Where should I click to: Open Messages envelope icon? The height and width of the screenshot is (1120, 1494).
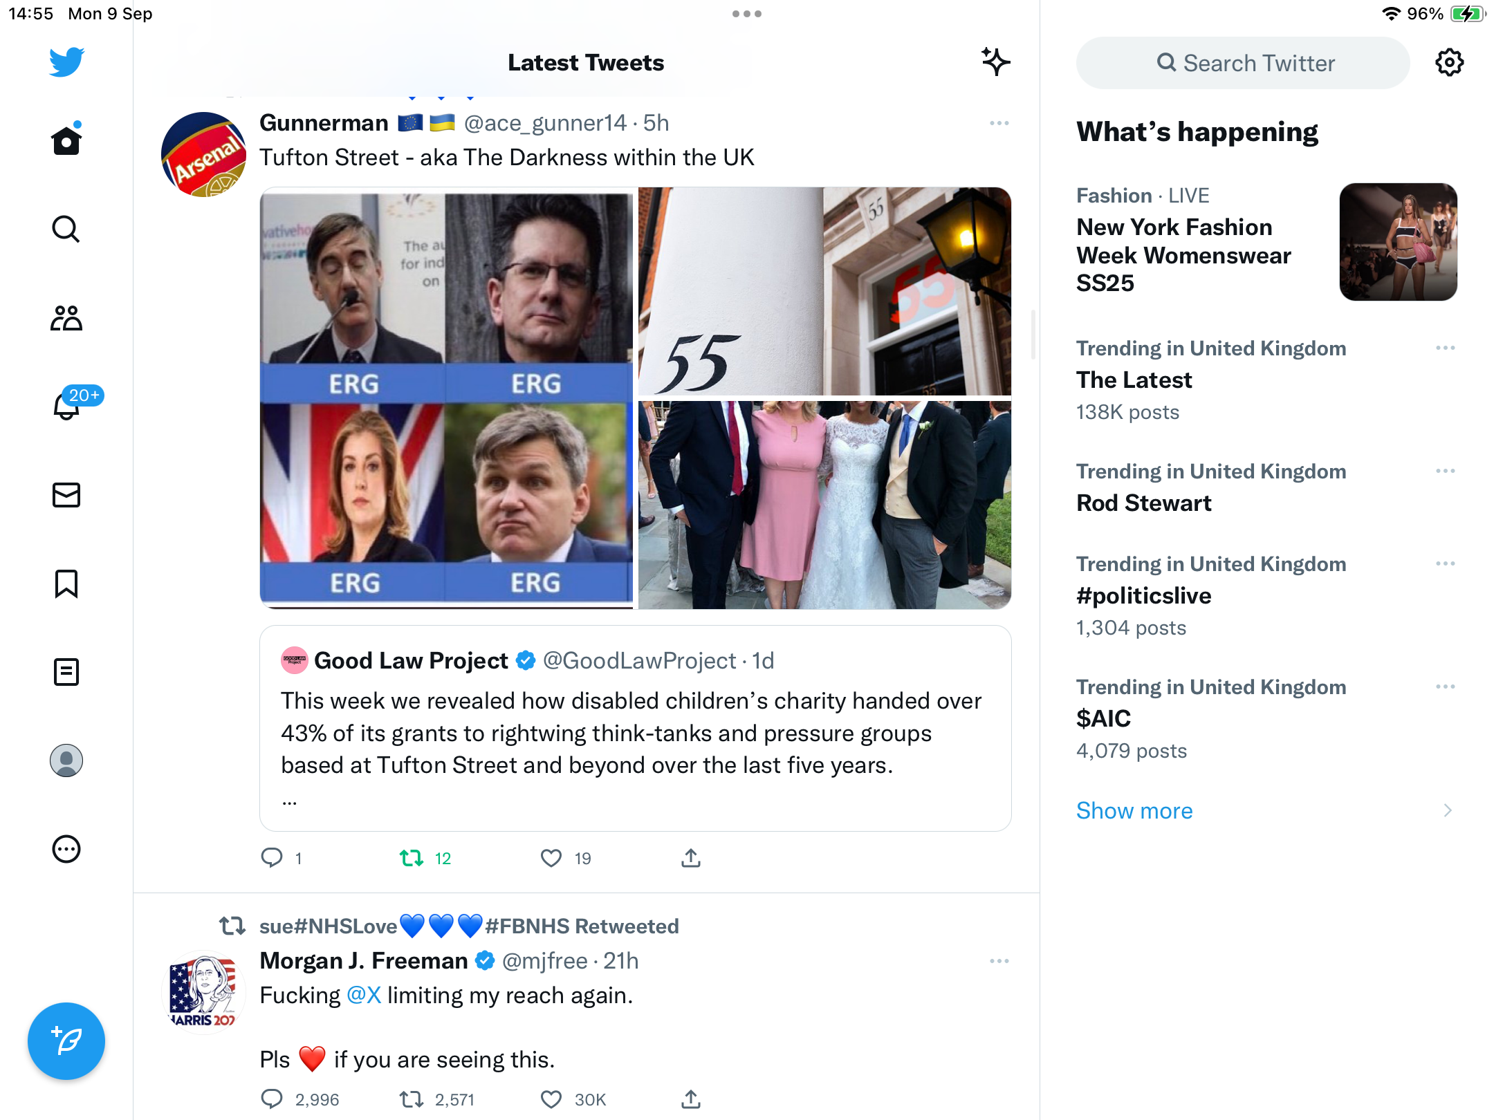[x=66, y=495]
